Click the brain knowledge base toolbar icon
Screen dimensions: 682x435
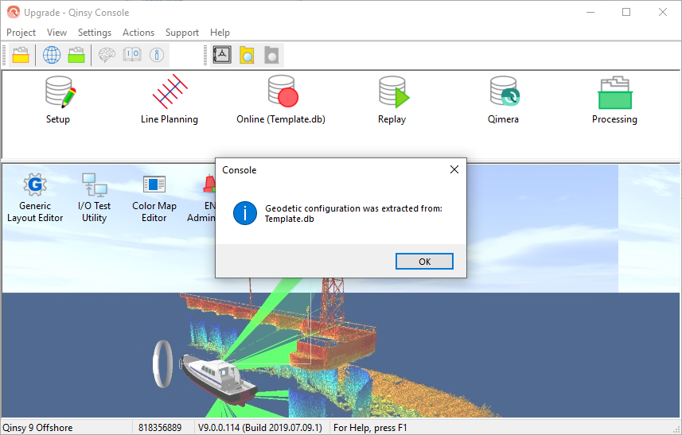(x=107, y=55)
